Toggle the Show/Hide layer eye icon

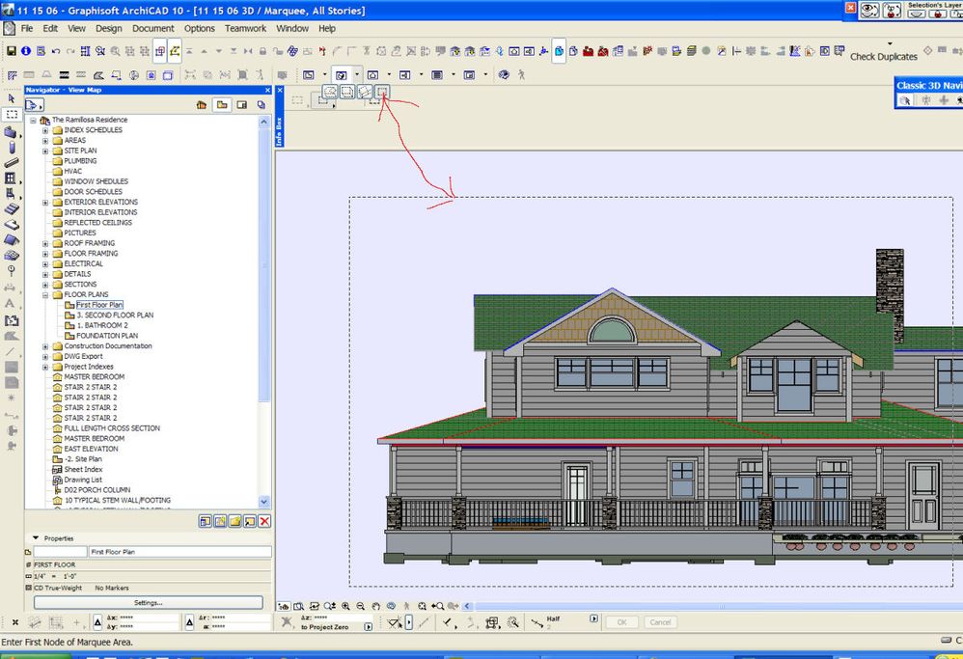tap(869, 10)
